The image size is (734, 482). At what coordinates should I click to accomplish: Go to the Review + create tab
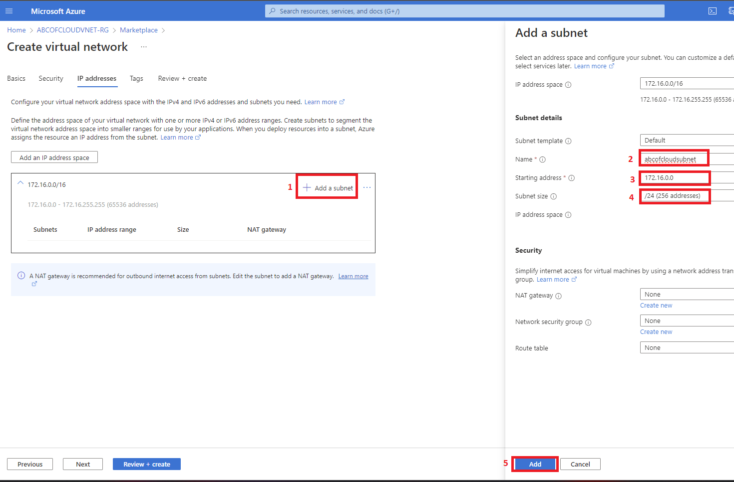182,79
